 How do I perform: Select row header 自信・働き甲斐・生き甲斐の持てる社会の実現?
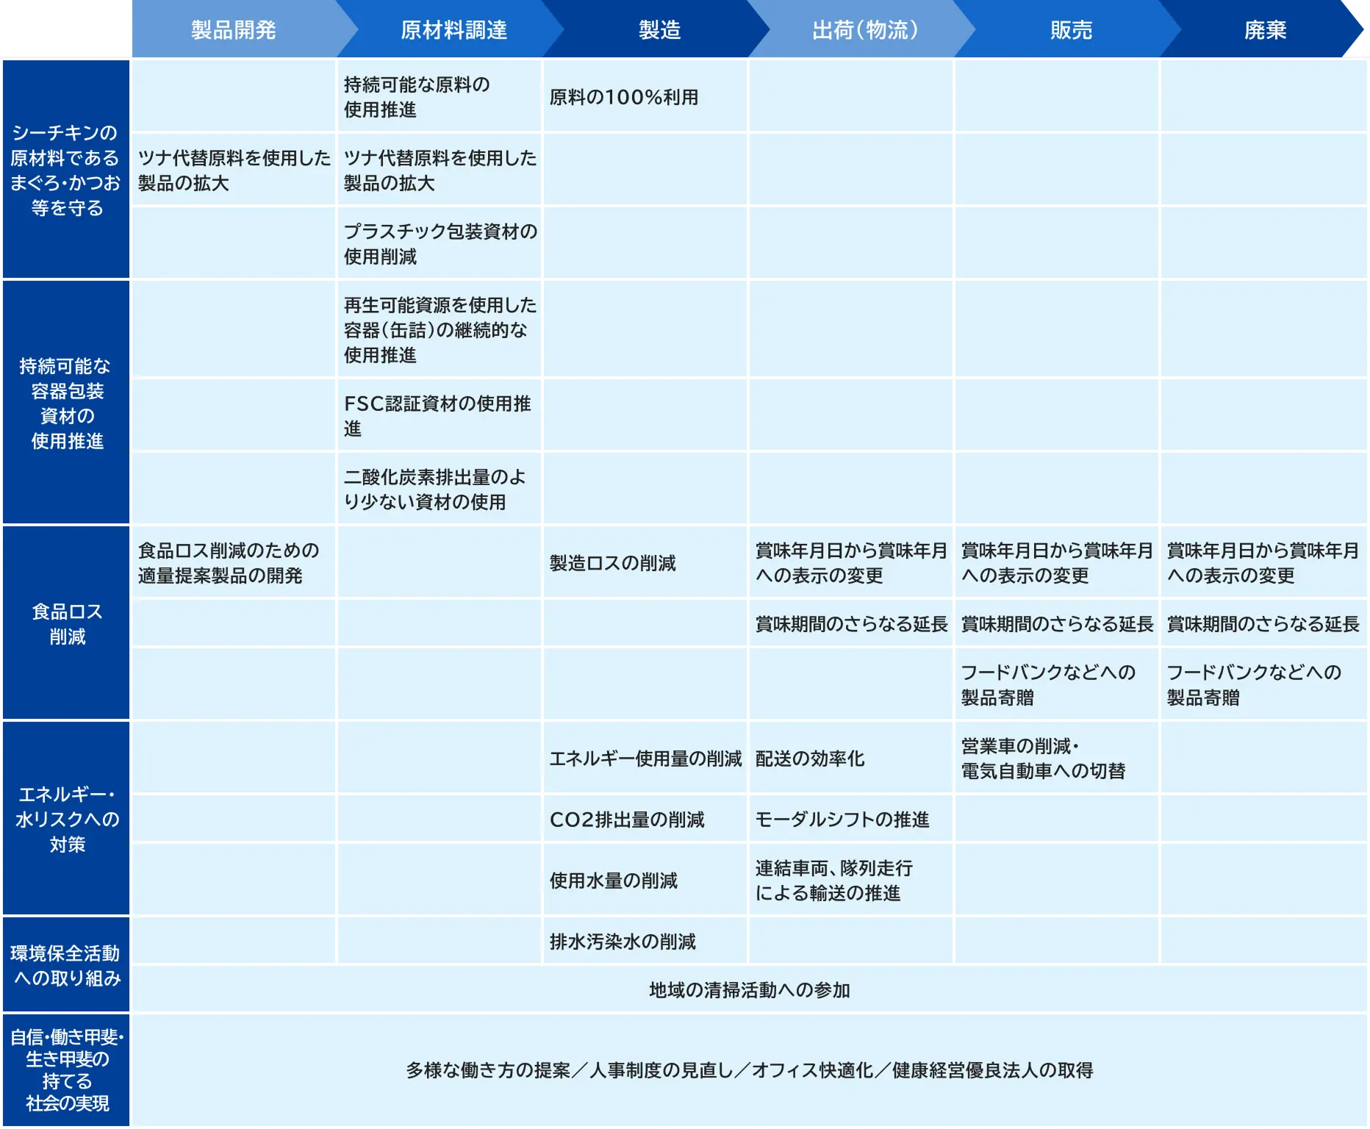[x=66, y=1069]
